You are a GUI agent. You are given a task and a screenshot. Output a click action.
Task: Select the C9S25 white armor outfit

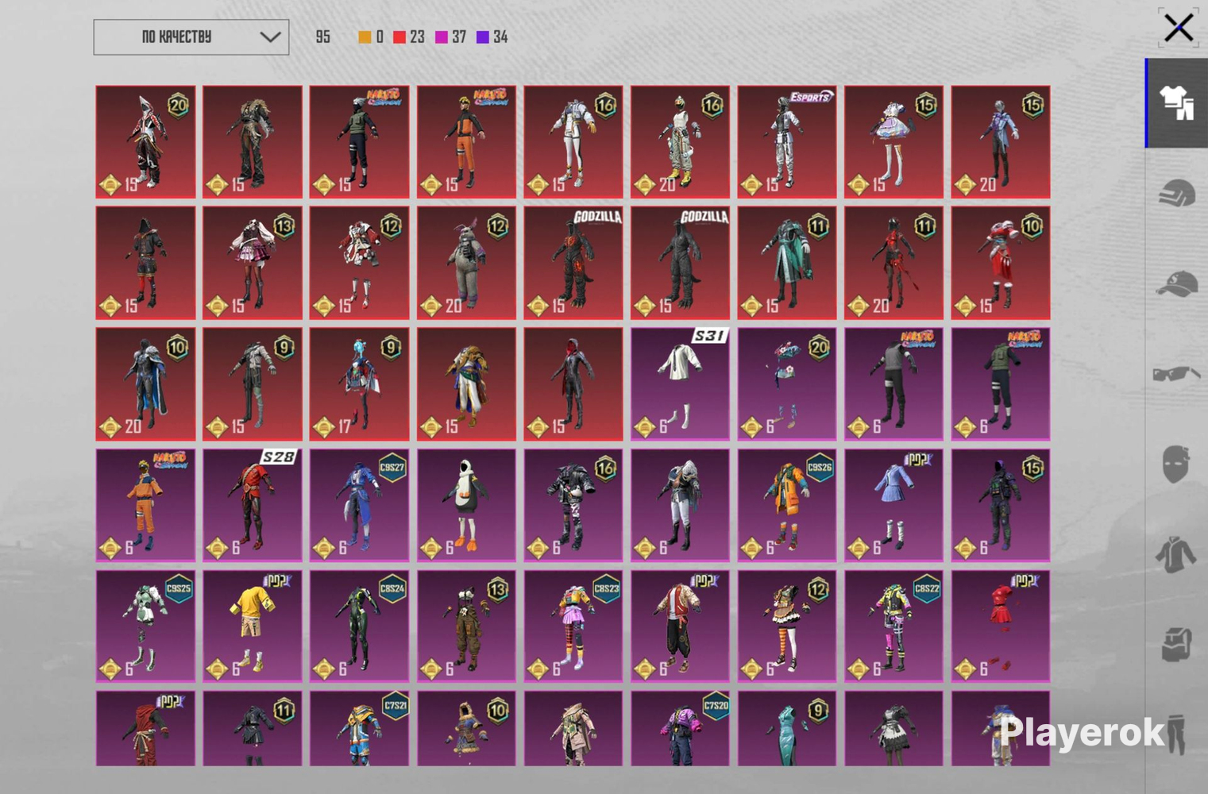[x=145, y=626]
